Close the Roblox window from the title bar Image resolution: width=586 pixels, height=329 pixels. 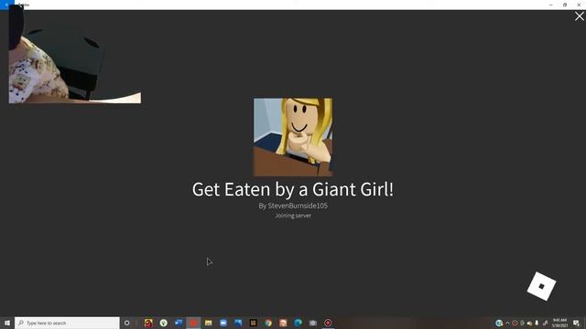pyautogui.click(x=579, y=5)
